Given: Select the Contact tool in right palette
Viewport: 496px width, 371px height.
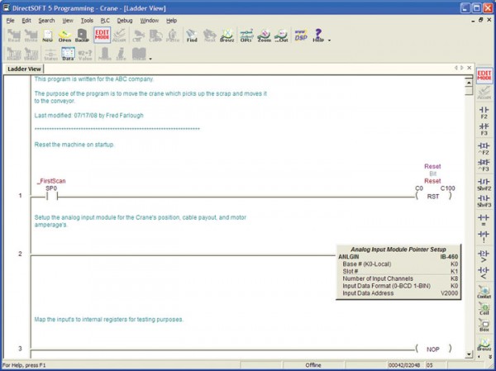Looking at the screenshot, I should [x=484, y=293].
